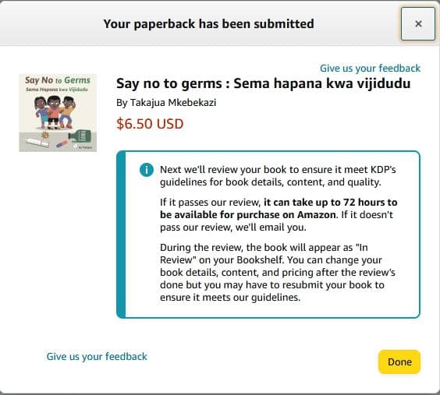
Task: Click the $6.50 USD price
Action: coord(150,124)
